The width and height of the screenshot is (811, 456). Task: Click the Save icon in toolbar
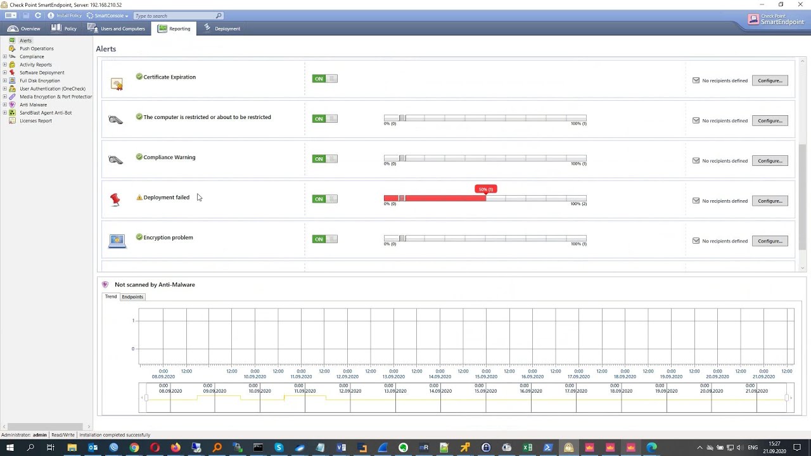[x=26, y=15]
